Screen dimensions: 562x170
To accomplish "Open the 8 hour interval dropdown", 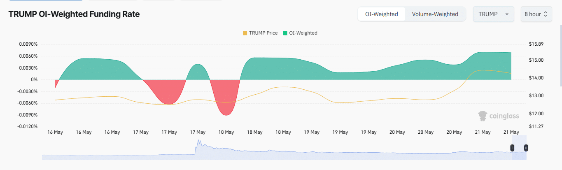I will click(x=536, y=14).
